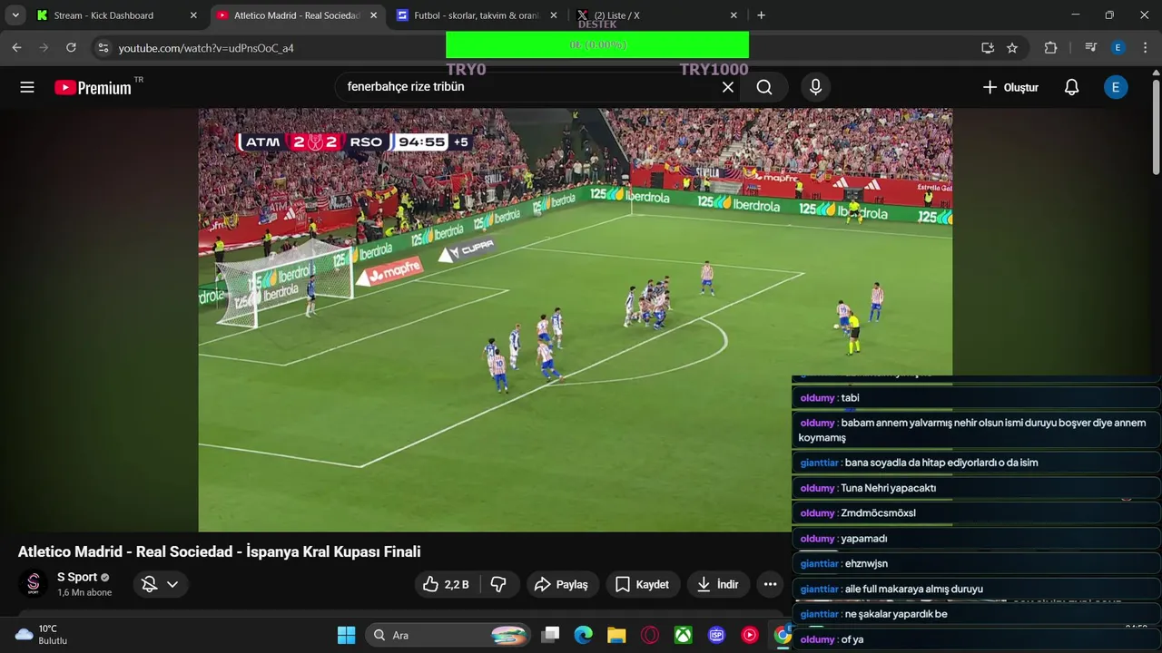
Task: Open the tab search dropdown arrow
Action: (x=15, y=15)
